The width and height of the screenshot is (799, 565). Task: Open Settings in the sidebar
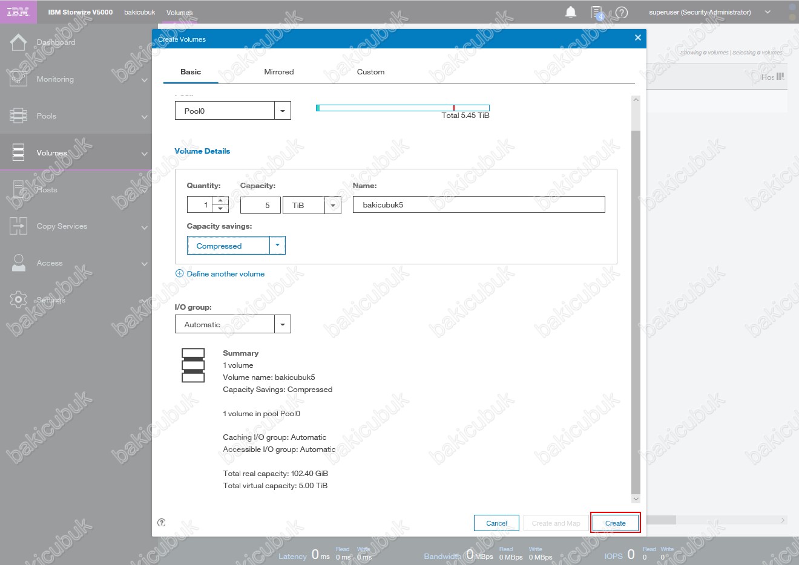pyautogui.click(x=51, y=300)
